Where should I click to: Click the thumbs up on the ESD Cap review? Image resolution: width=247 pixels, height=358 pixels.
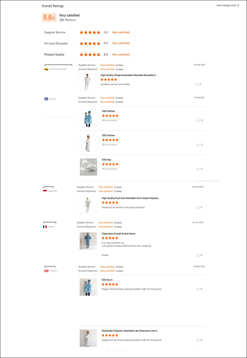coord(198,169)
